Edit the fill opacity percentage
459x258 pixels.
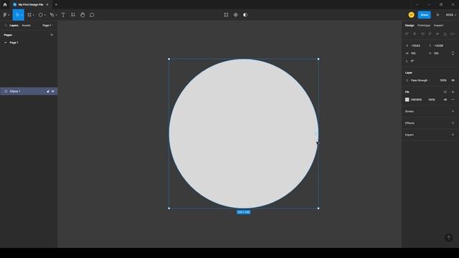tap(432, 100)
